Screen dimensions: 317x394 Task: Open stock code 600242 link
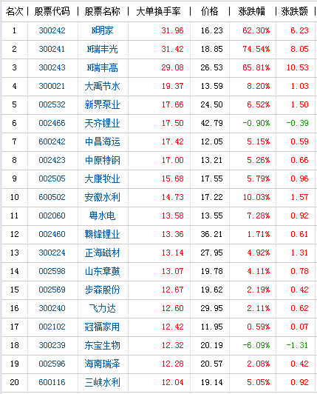(52, 141)
